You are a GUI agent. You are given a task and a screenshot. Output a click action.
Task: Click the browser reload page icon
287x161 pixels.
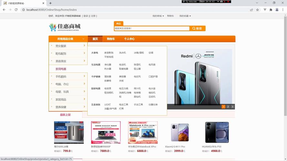16,10
